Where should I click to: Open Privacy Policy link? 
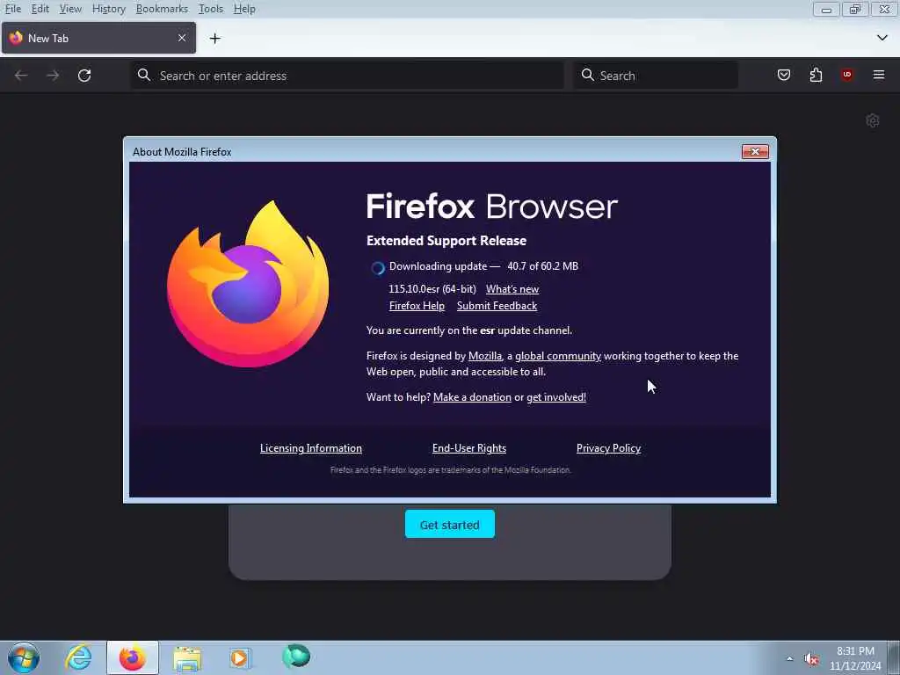[x=608, y=448]
